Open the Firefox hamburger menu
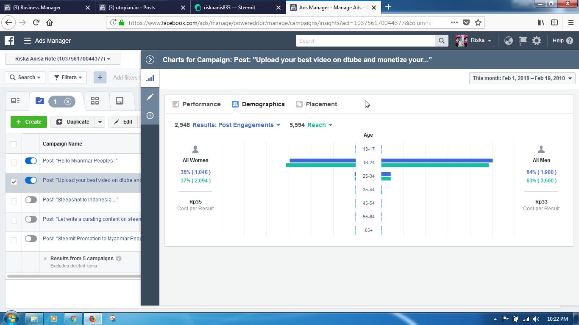 570,22
